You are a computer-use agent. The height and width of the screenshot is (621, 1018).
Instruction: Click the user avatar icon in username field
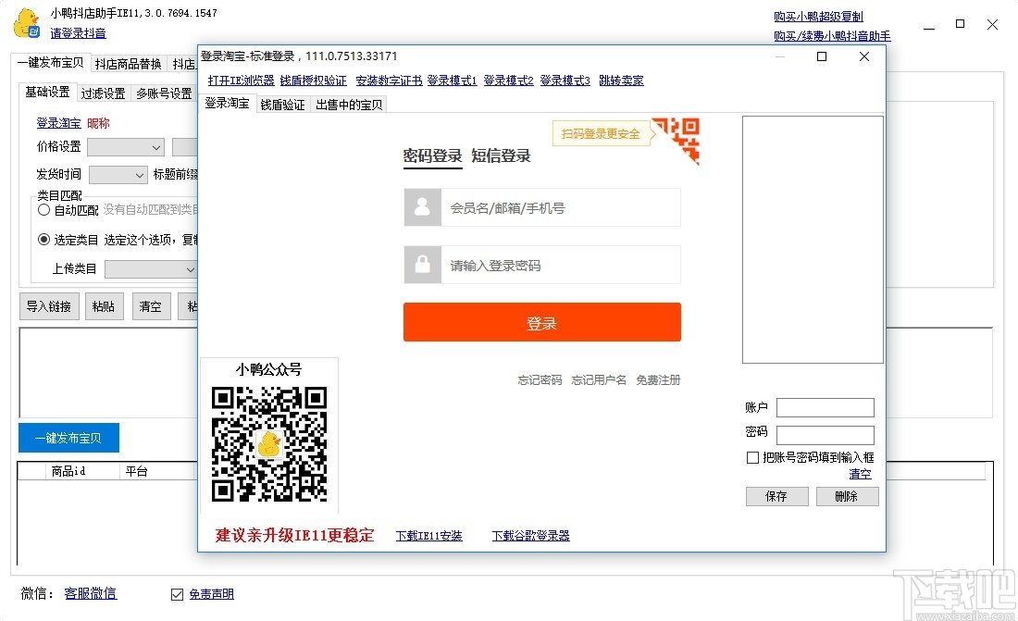point(423,207)
